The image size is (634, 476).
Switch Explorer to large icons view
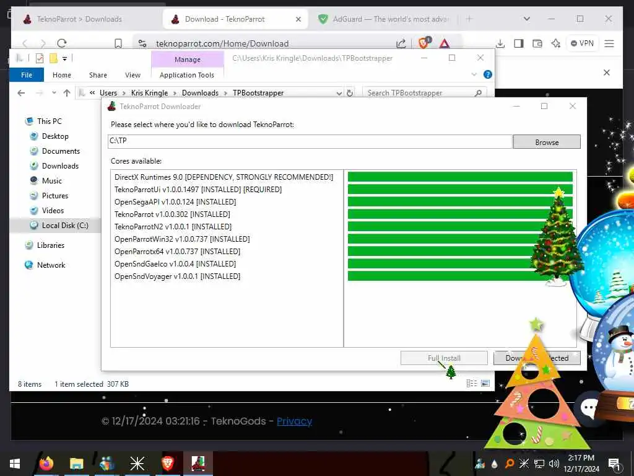click(x=485, y=383)
